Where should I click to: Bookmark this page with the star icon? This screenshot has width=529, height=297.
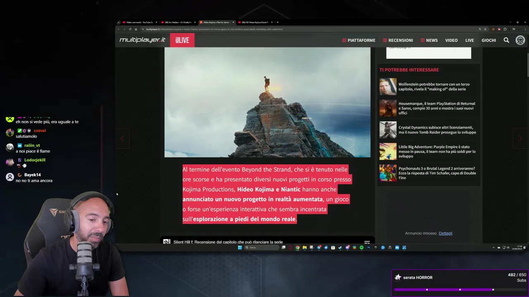coord(485,29)
